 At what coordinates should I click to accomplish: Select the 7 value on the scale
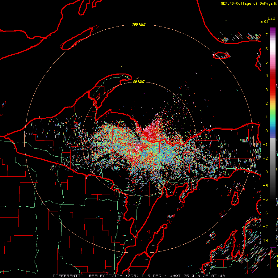[267, 35]
